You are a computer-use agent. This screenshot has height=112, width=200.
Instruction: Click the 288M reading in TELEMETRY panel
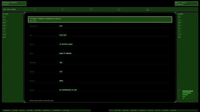pos(179,23)
